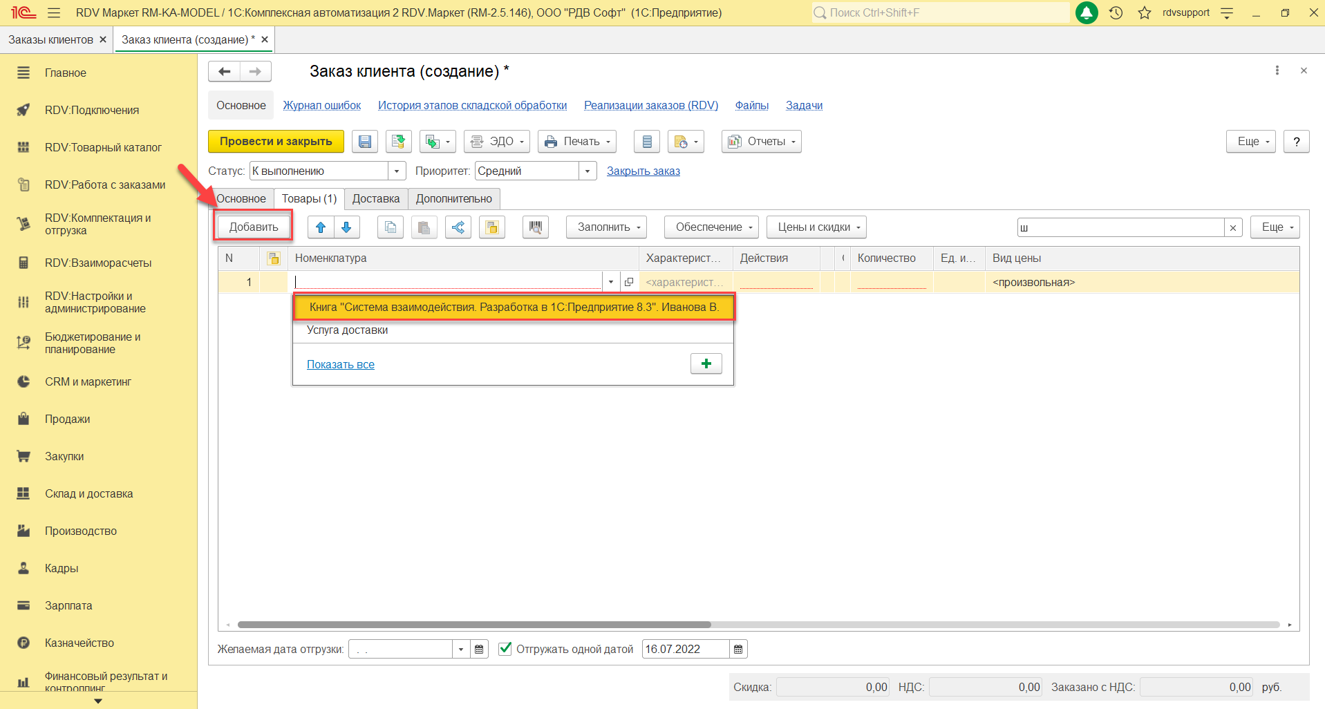Select 'Услуга доставки' from the suggestion list

tap(347, 330)
